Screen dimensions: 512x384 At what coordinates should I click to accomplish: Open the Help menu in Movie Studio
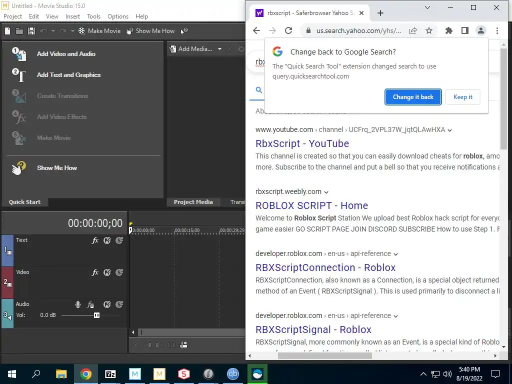(141, 16)
